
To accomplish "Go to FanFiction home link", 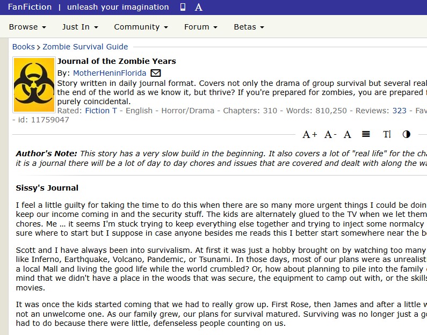I will tap(30, 7).
